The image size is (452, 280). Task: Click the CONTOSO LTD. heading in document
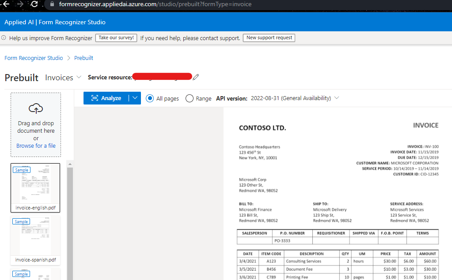[x=262, y=128]
